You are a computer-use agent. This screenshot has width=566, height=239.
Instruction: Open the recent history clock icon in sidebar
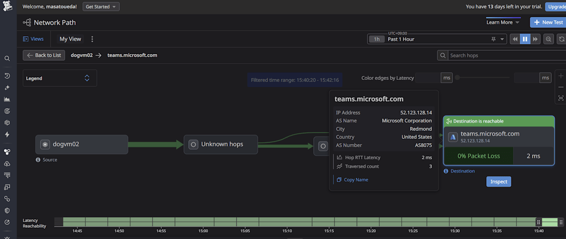coord(7,76)
